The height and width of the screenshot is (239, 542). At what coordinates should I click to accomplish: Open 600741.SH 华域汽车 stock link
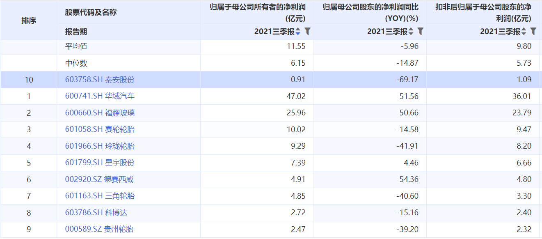[x=100, y=96]
